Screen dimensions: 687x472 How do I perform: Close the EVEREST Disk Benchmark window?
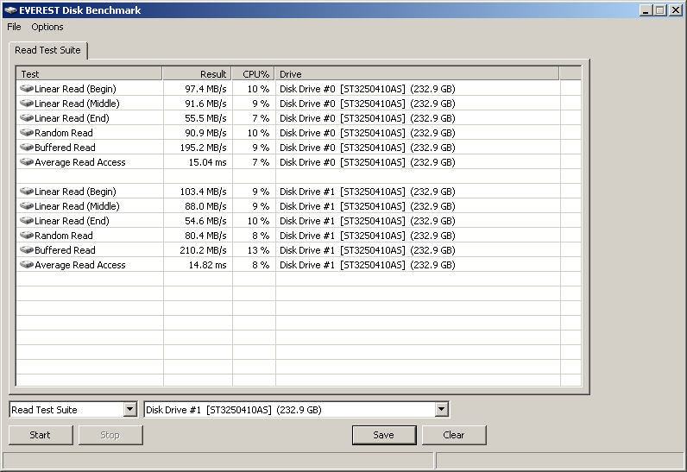pyautogui.click(x=676, y=10)
